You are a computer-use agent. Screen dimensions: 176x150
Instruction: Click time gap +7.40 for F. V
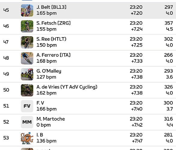pos(137,109)
